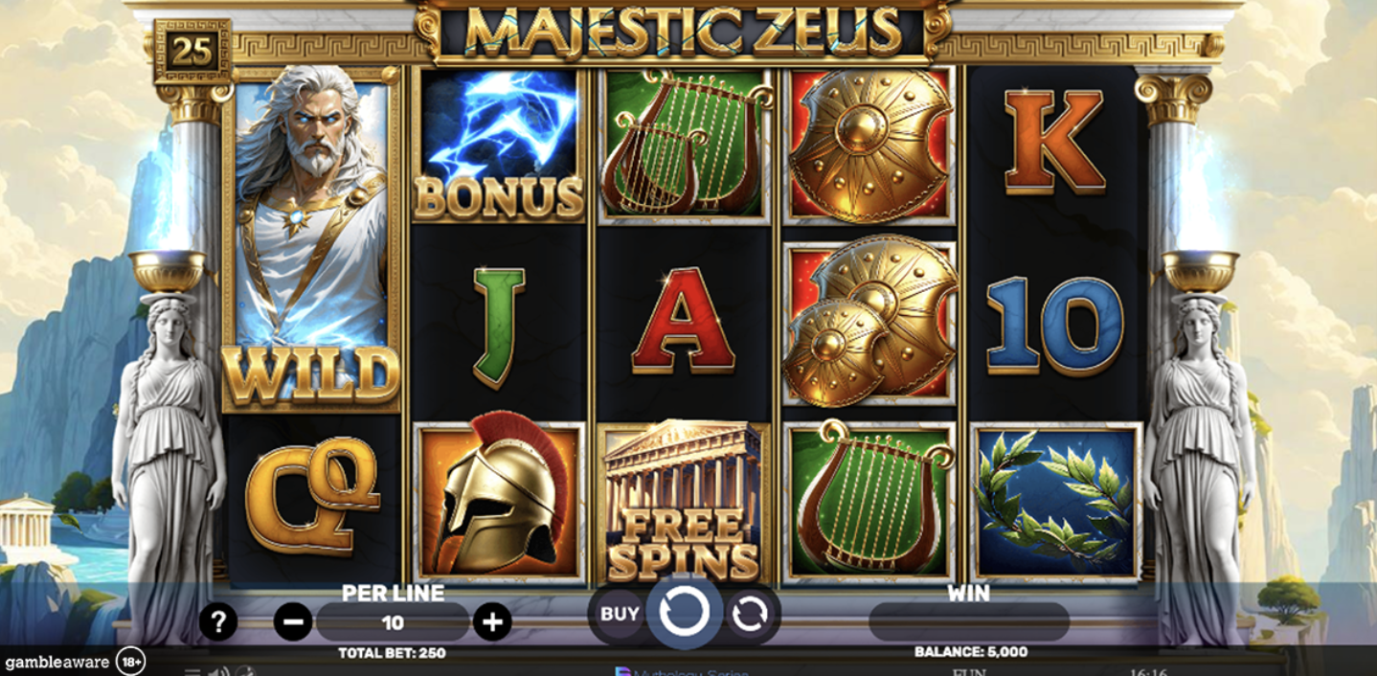This screenshot has height=676, width=1377.
Task: Increase per line bet with plus
Action: 492,622
